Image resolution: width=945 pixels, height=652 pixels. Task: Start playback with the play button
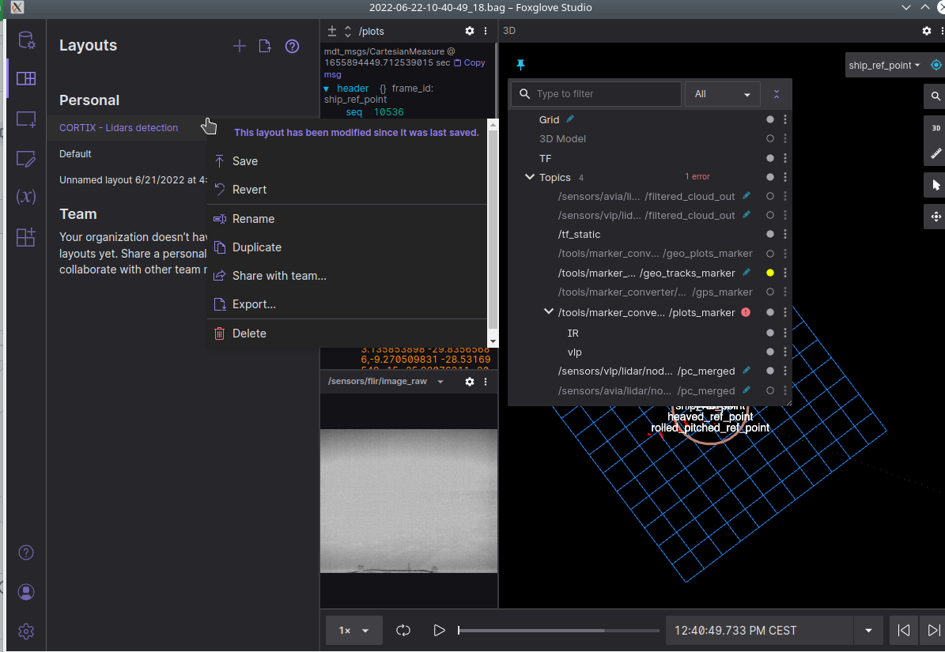pyautogui.click(x=440, y=631)
